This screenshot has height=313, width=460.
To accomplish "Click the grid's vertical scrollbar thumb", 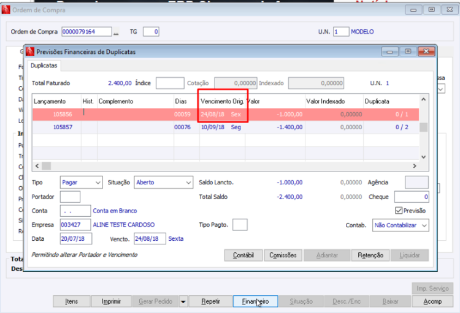I will [423, 127].
